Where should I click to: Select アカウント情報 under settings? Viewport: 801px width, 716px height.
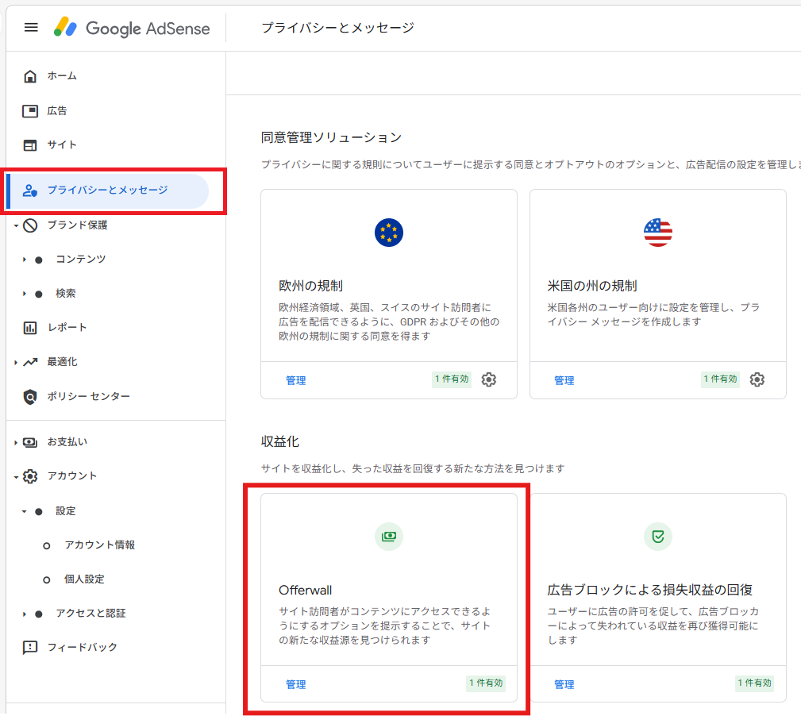pos(99,545)
